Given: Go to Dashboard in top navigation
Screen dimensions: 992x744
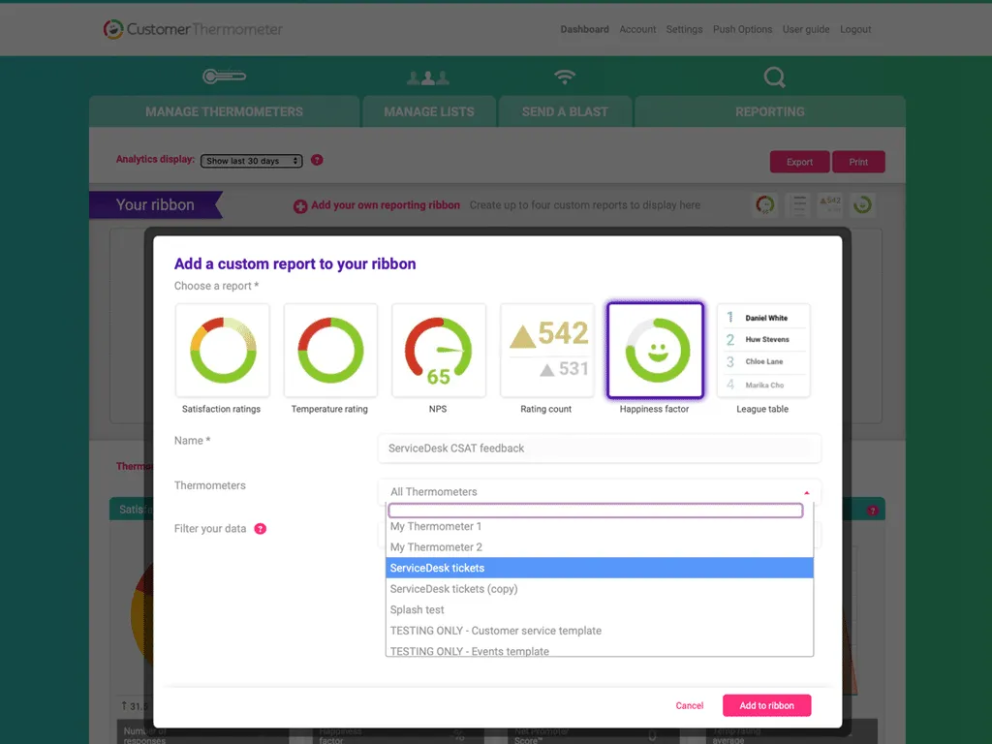Looking at the screenshot, I should [584, 29].
